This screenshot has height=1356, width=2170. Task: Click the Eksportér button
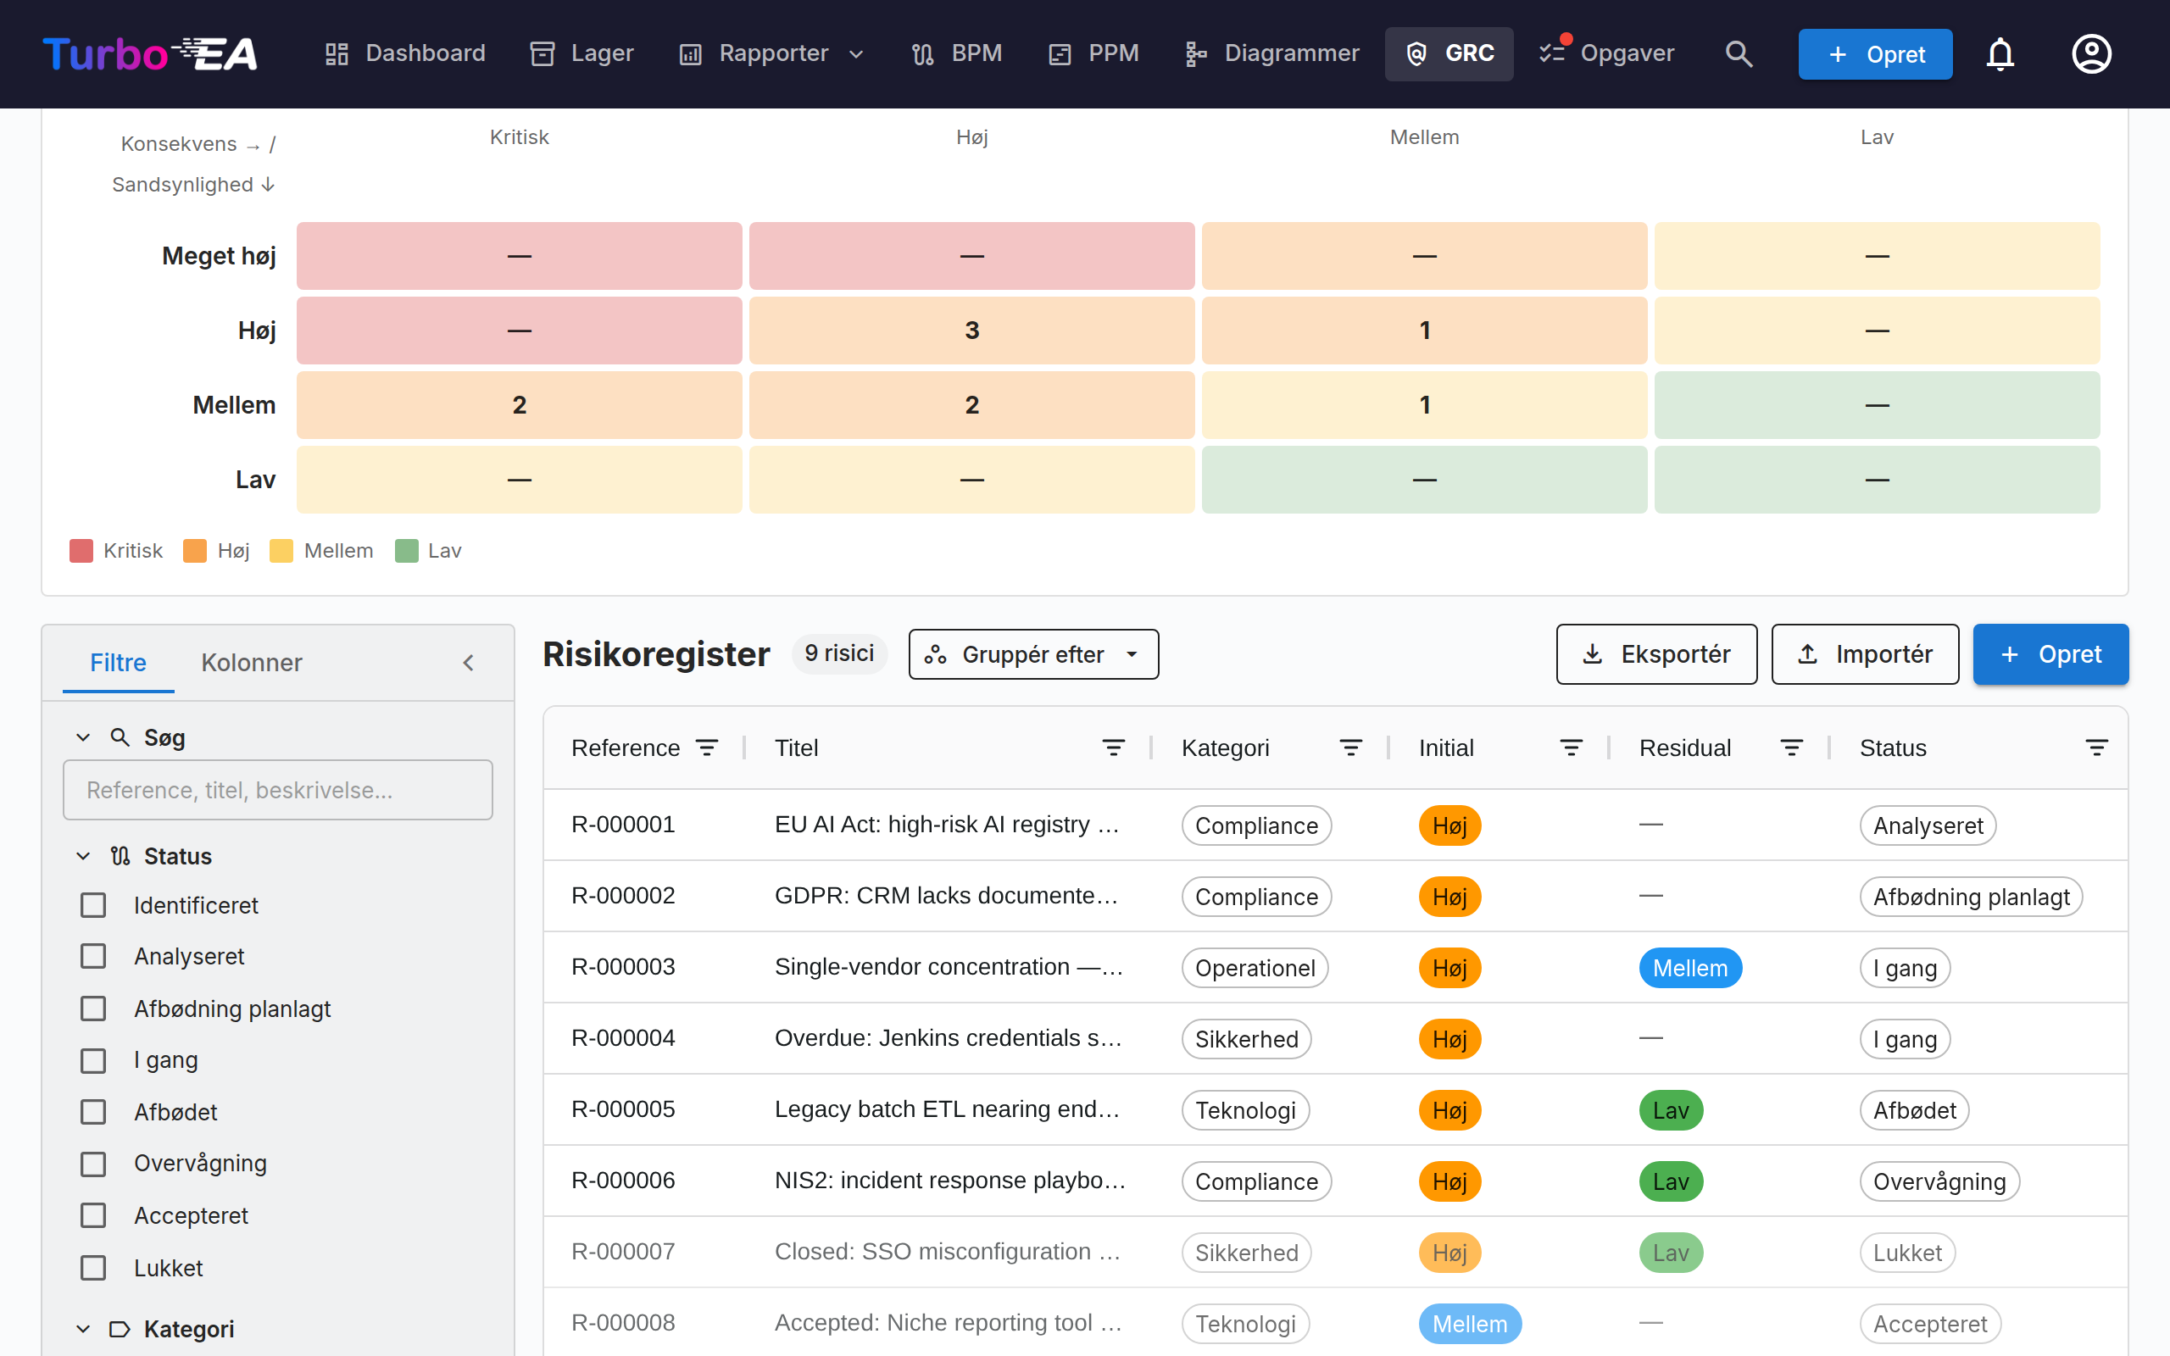pyautogui.click(x=1656, y=654)
